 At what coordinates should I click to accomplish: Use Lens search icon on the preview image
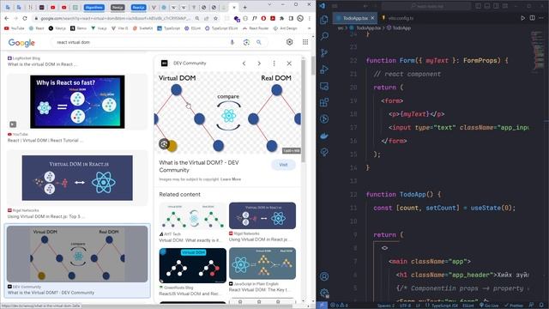click(164, 143)
